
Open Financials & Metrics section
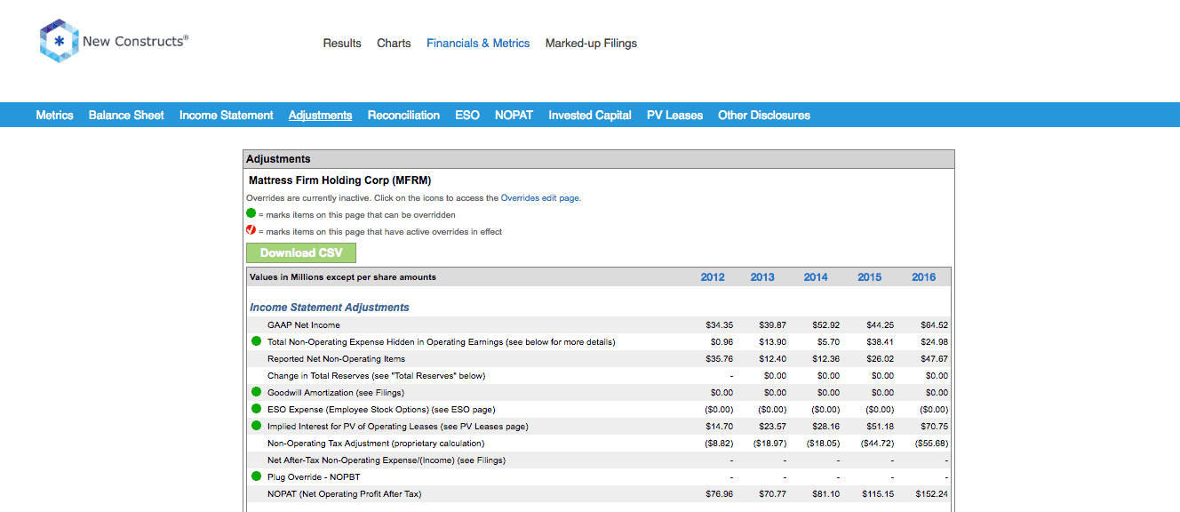(x=478, y=43)
